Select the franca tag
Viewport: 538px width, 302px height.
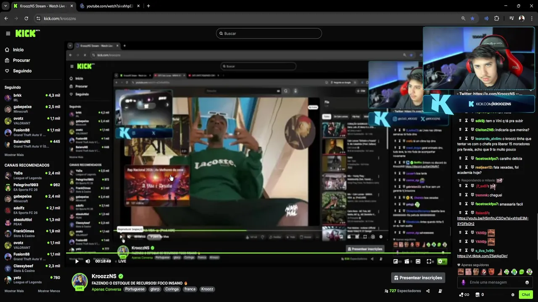[190, 289]
